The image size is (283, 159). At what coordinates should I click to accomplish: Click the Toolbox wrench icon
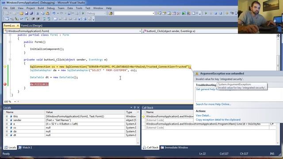point(179,13)
